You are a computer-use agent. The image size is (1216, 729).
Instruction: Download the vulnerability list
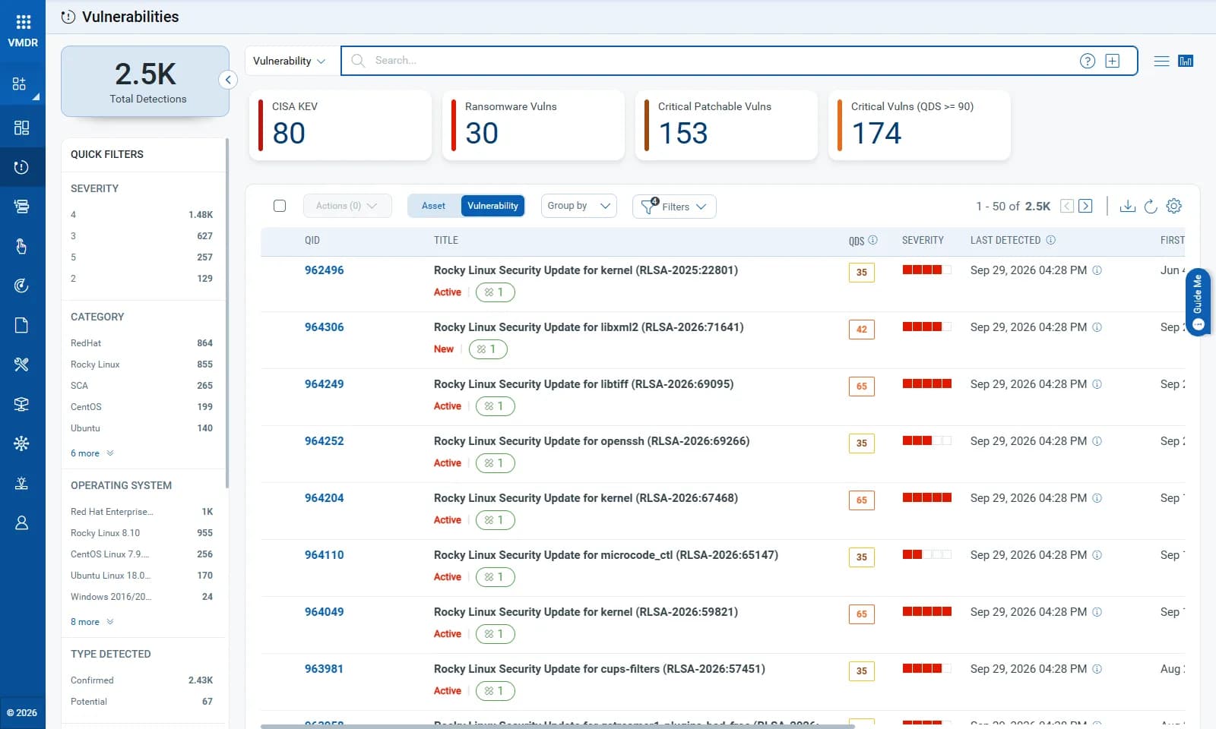1128,206
